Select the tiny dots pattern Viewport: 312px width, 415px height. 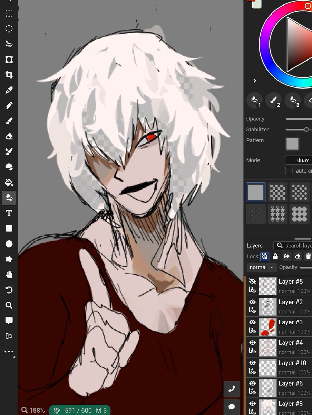coord(256,214)
